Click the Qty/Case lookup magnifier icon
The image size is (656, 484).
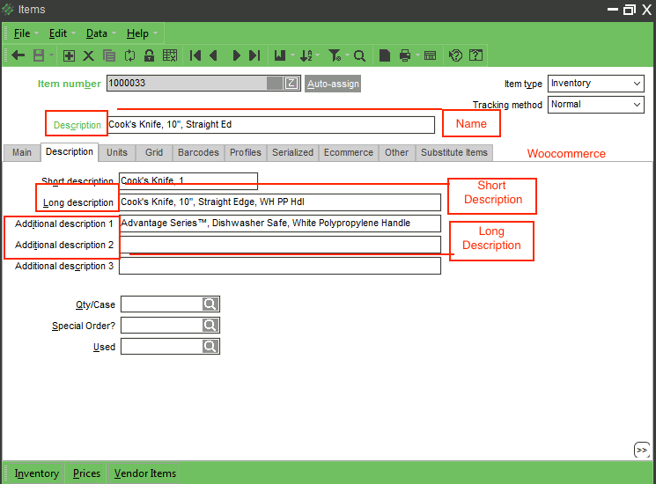tap(210, 304)
